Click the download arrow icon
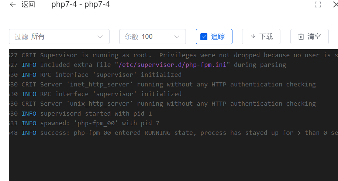This screenshot has height=181, width=338. 253,37
